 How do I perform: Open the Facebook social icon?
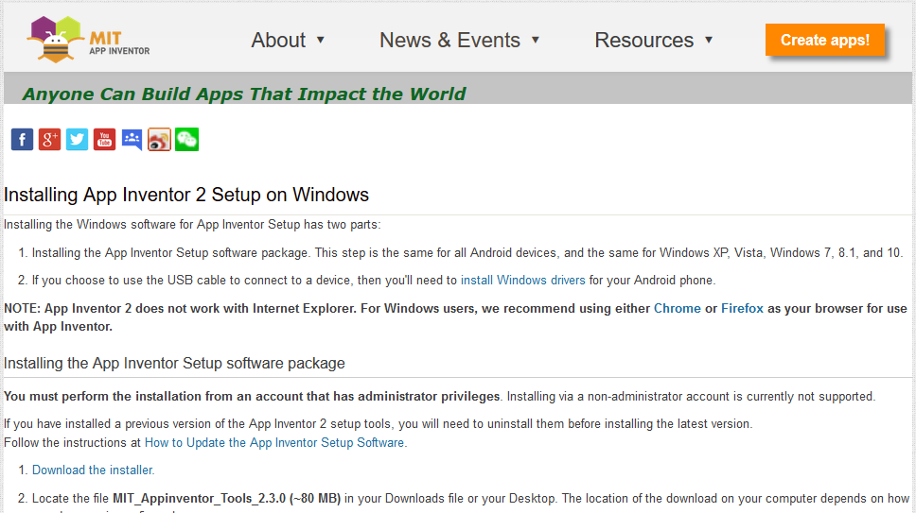(22, 140)
